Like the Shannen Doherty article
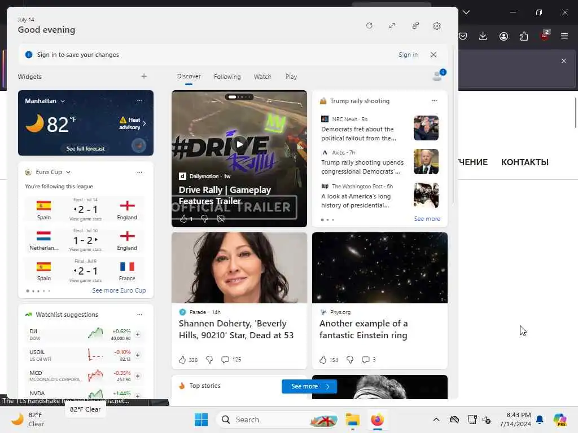 182,359
